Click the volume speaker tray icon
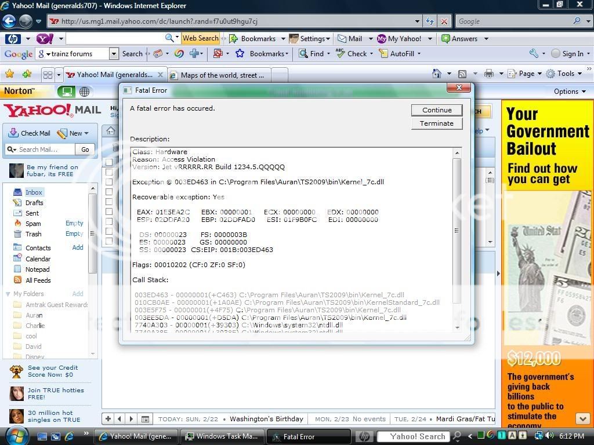This screenshot has width=594, height=445. coord(549,436)
